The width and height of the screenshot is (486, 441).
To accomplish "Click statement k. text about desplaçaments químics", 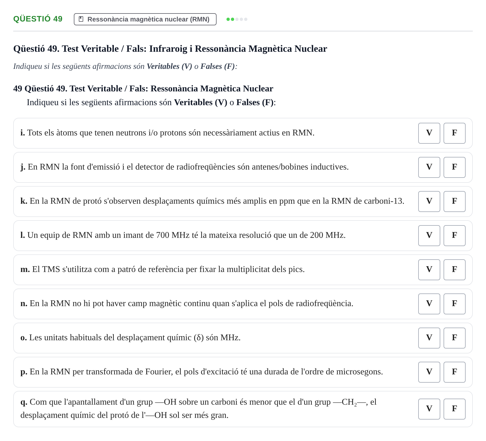I will [212, 201].
